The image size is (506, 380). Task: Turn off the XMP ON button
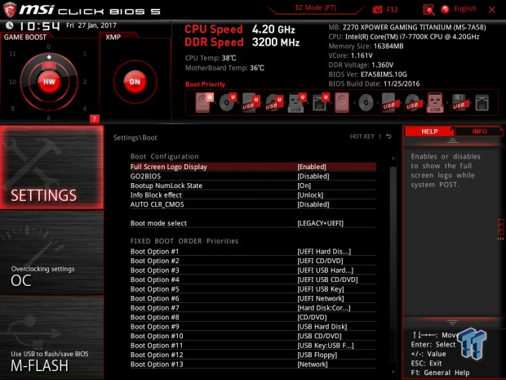pos(135,82)
